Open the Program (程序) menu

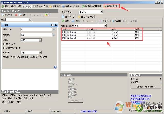tap(45, 6)
